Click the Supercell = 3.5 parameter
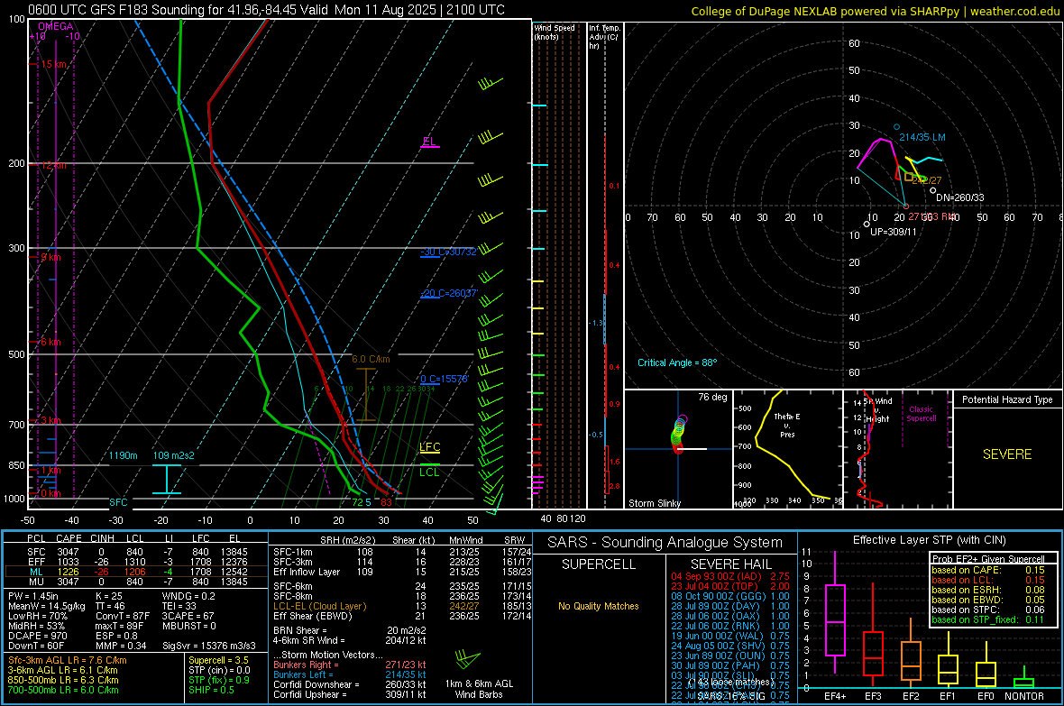 pyautogui.click(x=218, y=660)
